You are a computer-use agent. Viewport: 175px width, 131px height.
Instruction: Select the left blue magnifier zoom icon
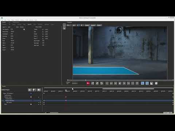143,83
